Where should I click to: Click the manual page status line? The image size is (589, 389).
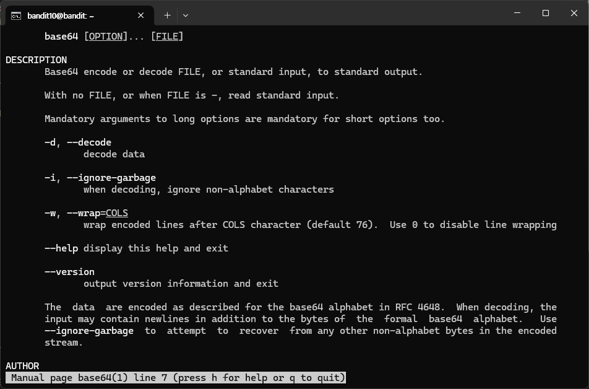[176, 378]
